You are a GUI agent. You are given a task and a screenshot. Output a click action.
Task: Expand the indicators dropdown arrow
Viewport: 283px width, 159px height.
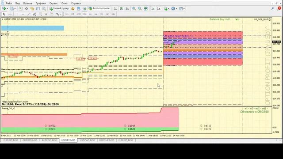click(168, 8)
